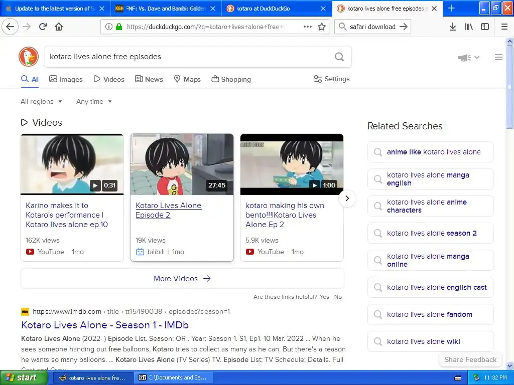Search icon beside anime like kotaro
The height and width of the screenshot is (385, 514).
[x=378, y=152]
